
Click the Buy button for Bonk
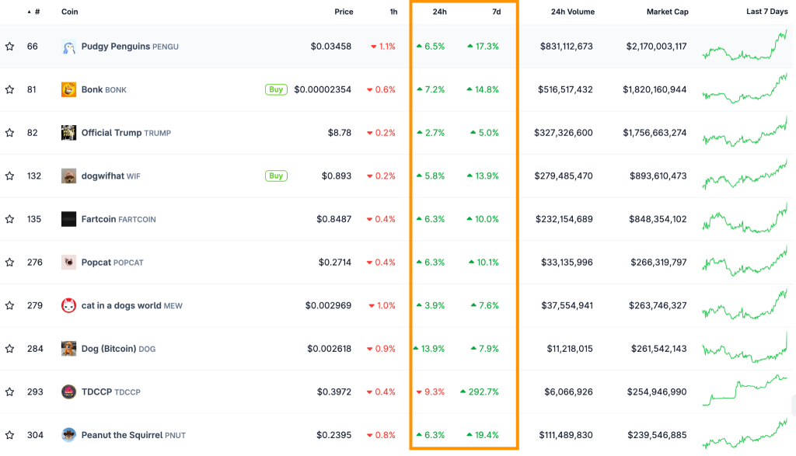[276, 90]
